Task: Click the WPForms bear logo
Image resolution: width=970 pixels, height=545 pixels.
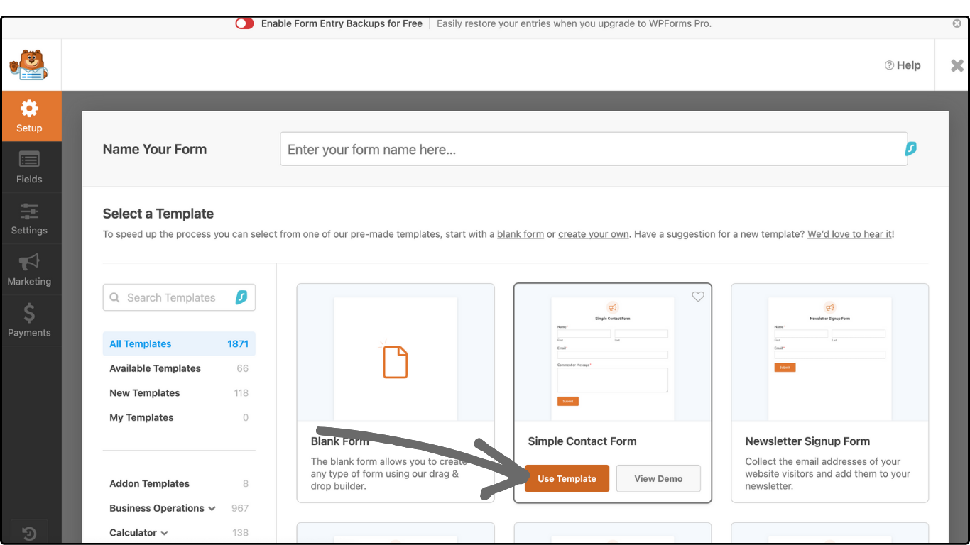Action: (31, 65)
